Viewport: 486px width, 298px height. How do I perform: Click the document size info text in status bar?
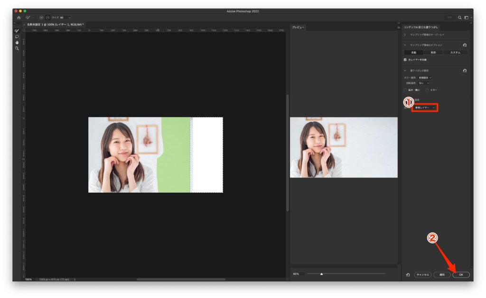pos(54,280)
